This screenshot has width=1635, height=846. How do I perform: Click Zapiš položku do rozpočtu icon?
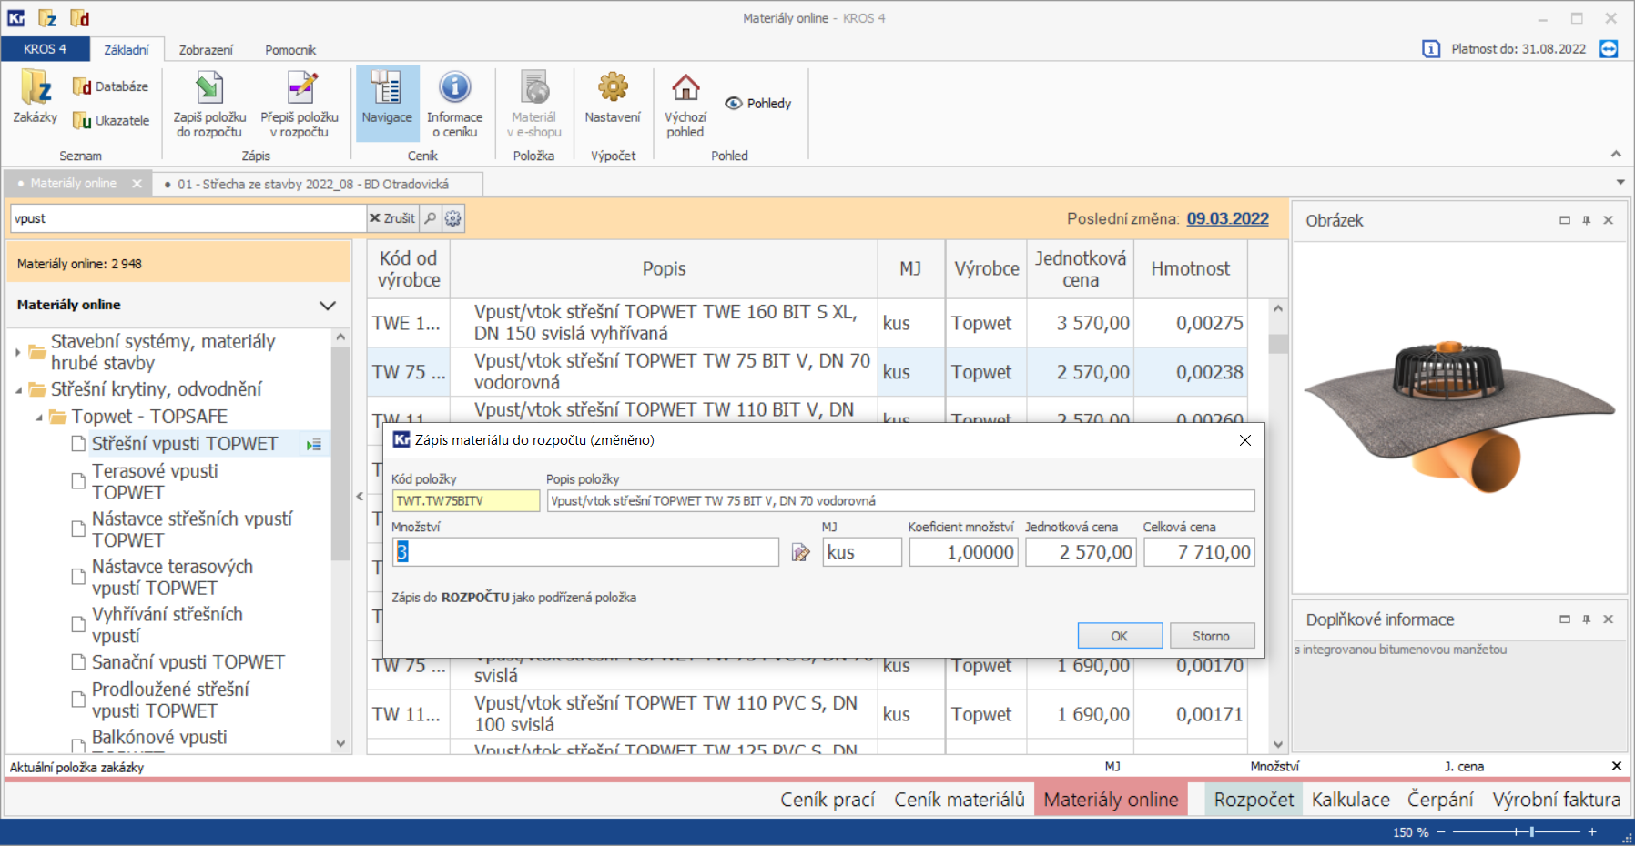coord(209,104)
